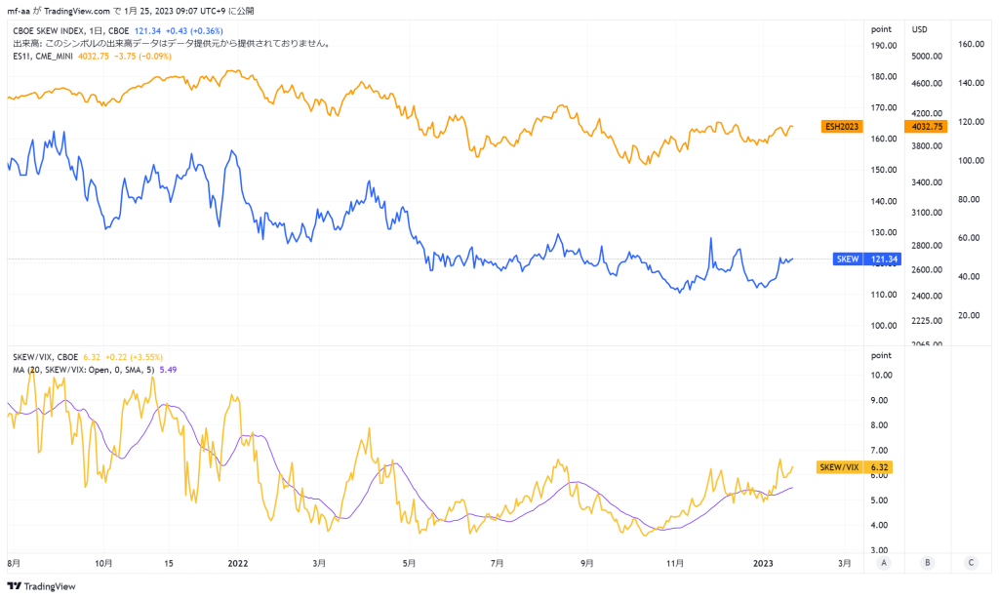Click the 2022 time axis marker
The image size is (999, 599).
238,563
